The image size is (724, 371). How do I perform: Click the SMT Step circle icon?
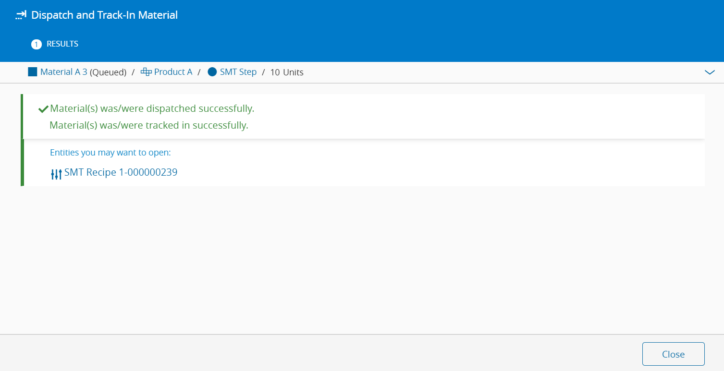(x=212, y=72)
